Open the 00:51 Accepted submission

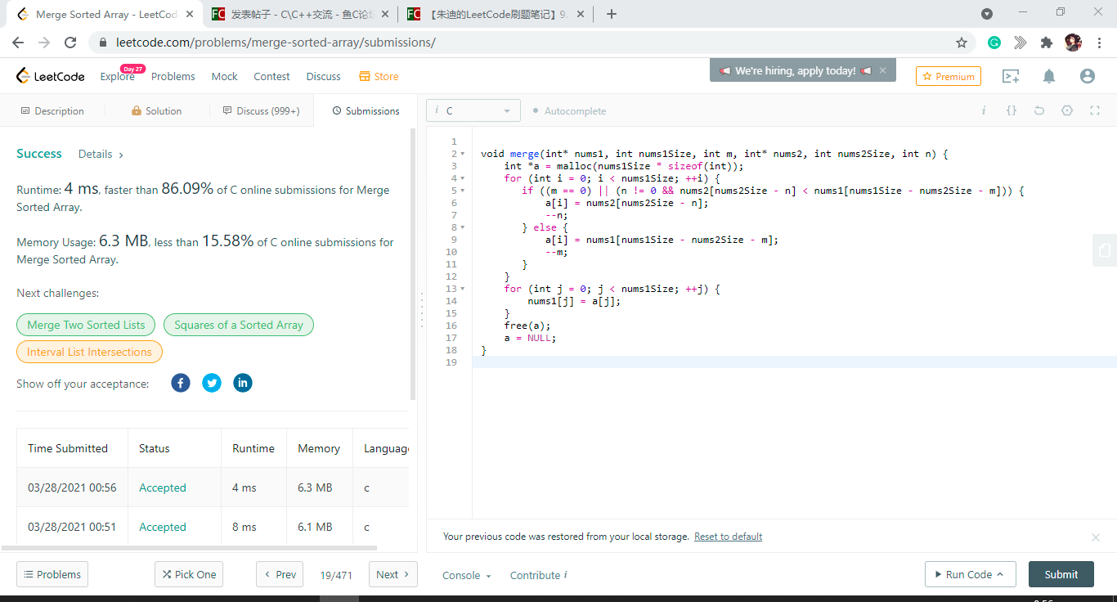[x=163, y=527]
